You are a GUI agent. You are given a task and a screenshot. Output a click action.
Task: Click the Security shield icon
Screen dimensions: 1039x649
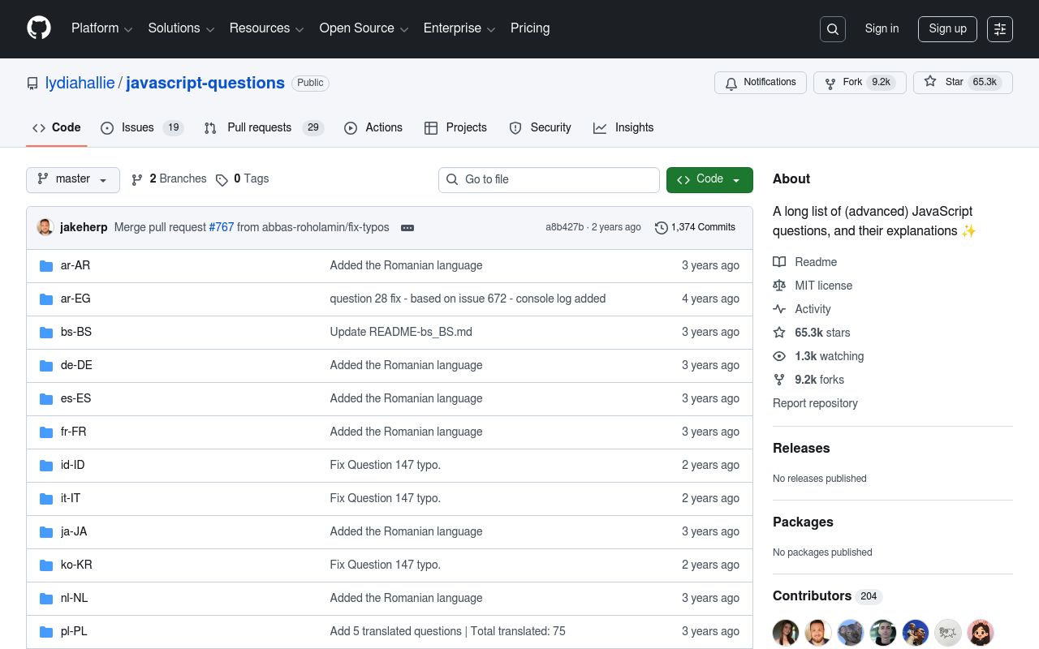coord(516,128)
